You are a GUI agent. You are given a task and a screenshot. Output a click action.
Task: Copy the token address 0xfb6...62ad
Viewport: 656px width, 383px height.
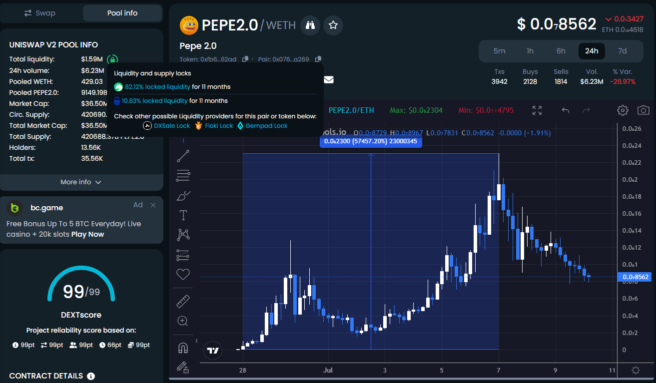pos(245,59)
